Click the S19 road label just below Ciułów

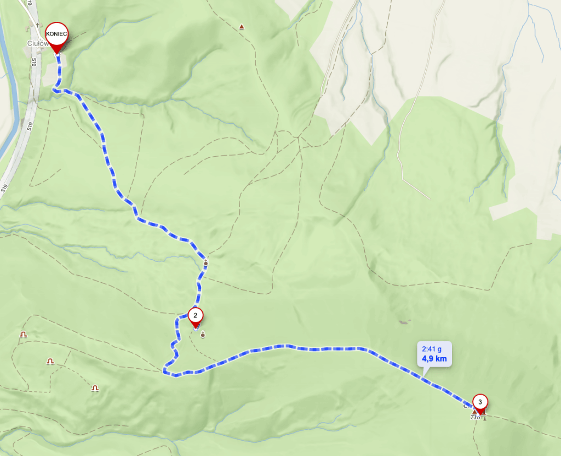(34, 62)
